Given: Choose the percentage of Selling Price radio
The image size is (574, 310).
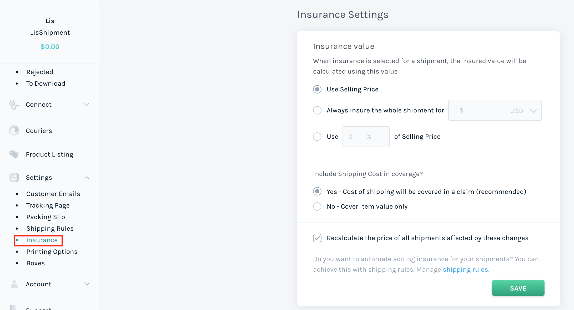Looking at the screenshot, I should pyautogui.click(x=317, y=137).
